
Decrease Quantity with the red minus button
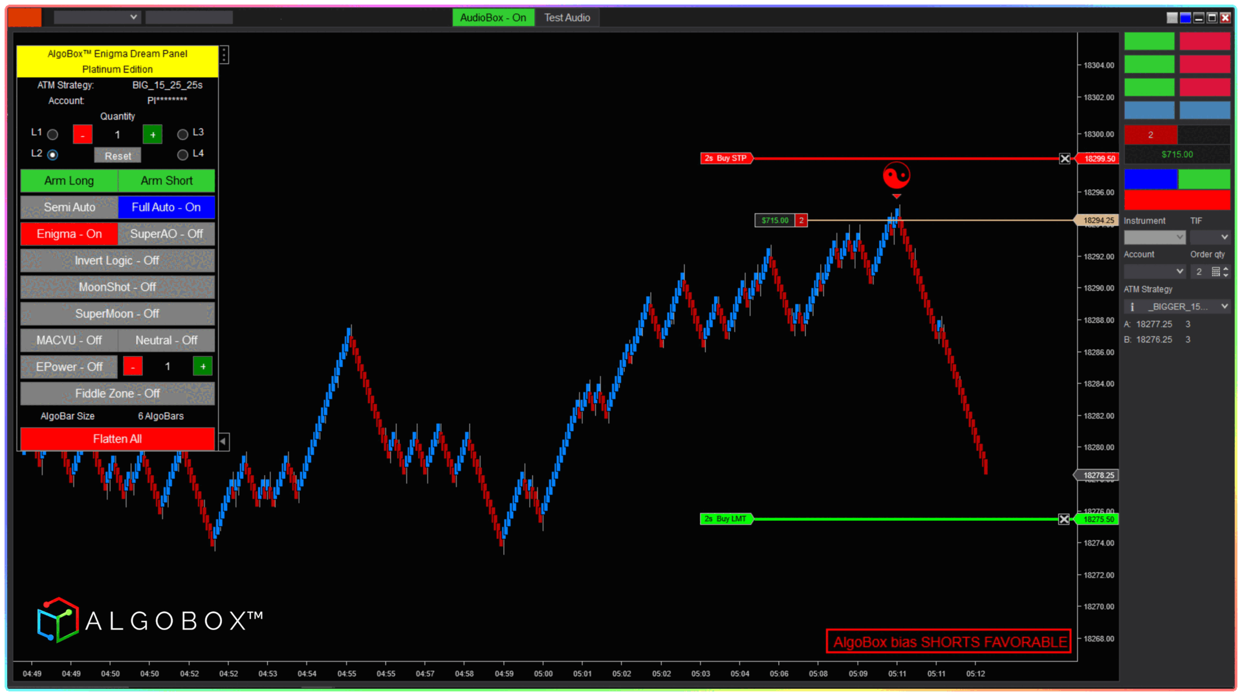[x=83, y=135]
